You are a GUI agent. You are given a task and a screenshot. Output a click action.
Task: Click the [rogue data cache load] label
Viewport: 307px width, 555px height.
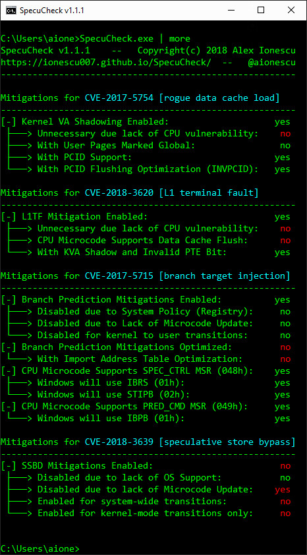pos(219,98)
